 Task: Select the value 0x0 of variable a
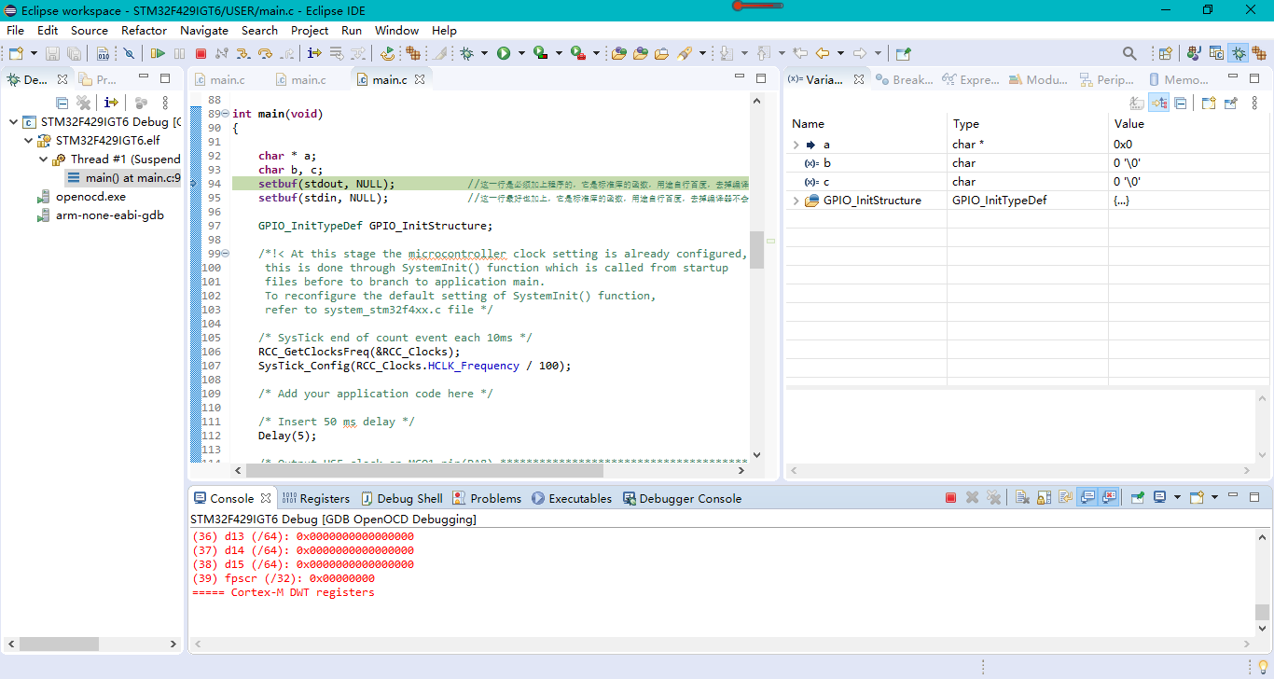[x=1123, y=145]
